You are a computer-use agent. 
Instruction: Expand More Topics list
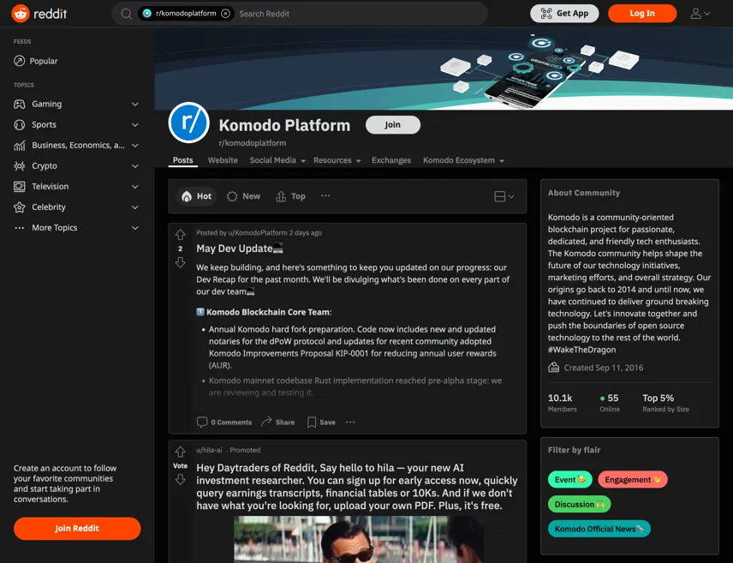[x=135, y=228]
